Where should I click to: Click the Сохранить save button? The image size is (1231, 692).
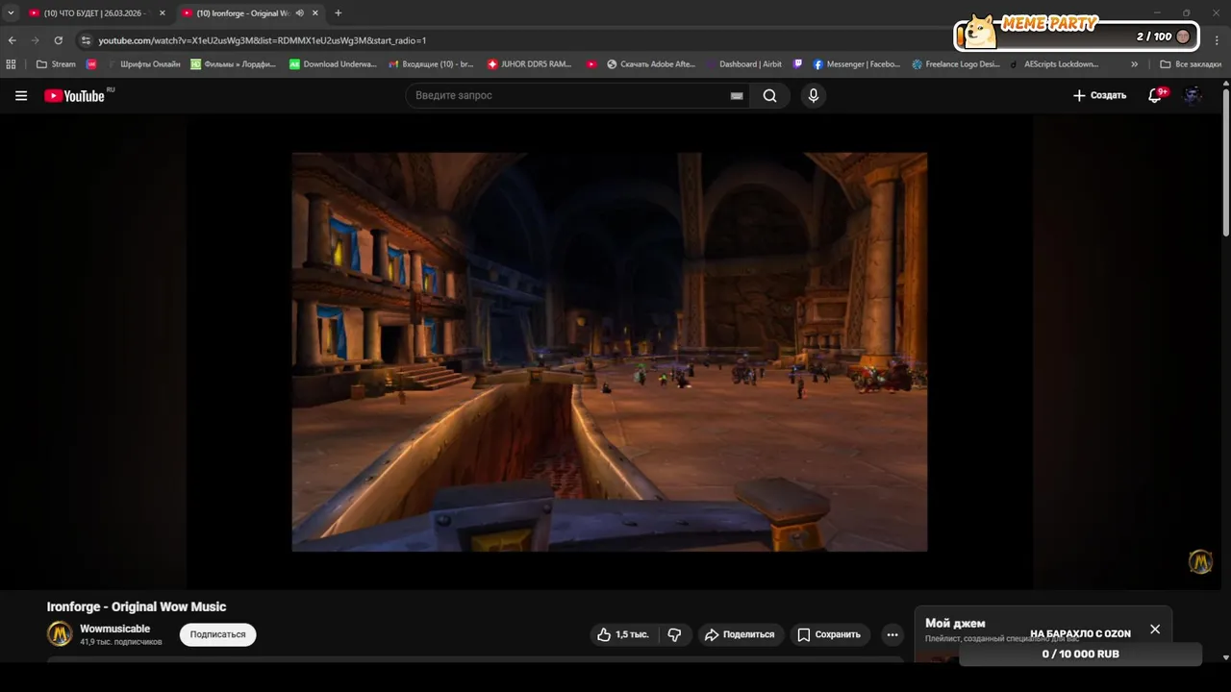[829, 634]
